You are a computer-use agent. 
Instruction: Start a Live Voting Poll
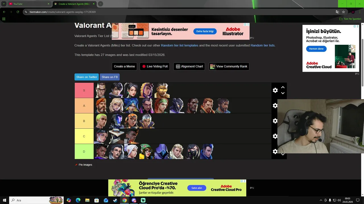coord(155,66)
